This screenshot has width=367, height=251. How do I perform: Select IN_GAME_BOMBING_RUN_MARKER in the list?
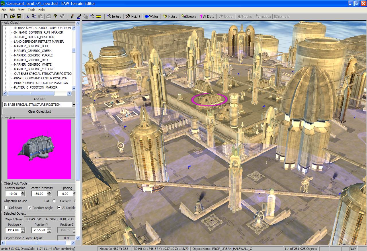[x=39, y=32]
